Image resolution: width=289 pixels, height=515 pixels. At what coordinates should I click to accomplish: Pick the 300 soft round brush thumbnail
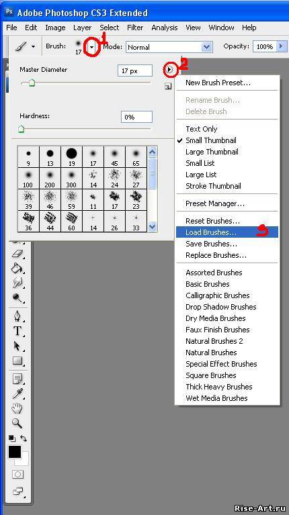[71, 178]
